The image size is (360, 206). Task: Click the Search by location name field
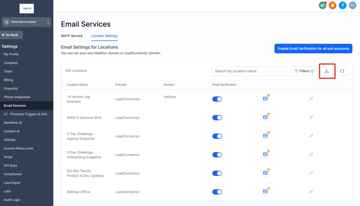click(249, 71)
